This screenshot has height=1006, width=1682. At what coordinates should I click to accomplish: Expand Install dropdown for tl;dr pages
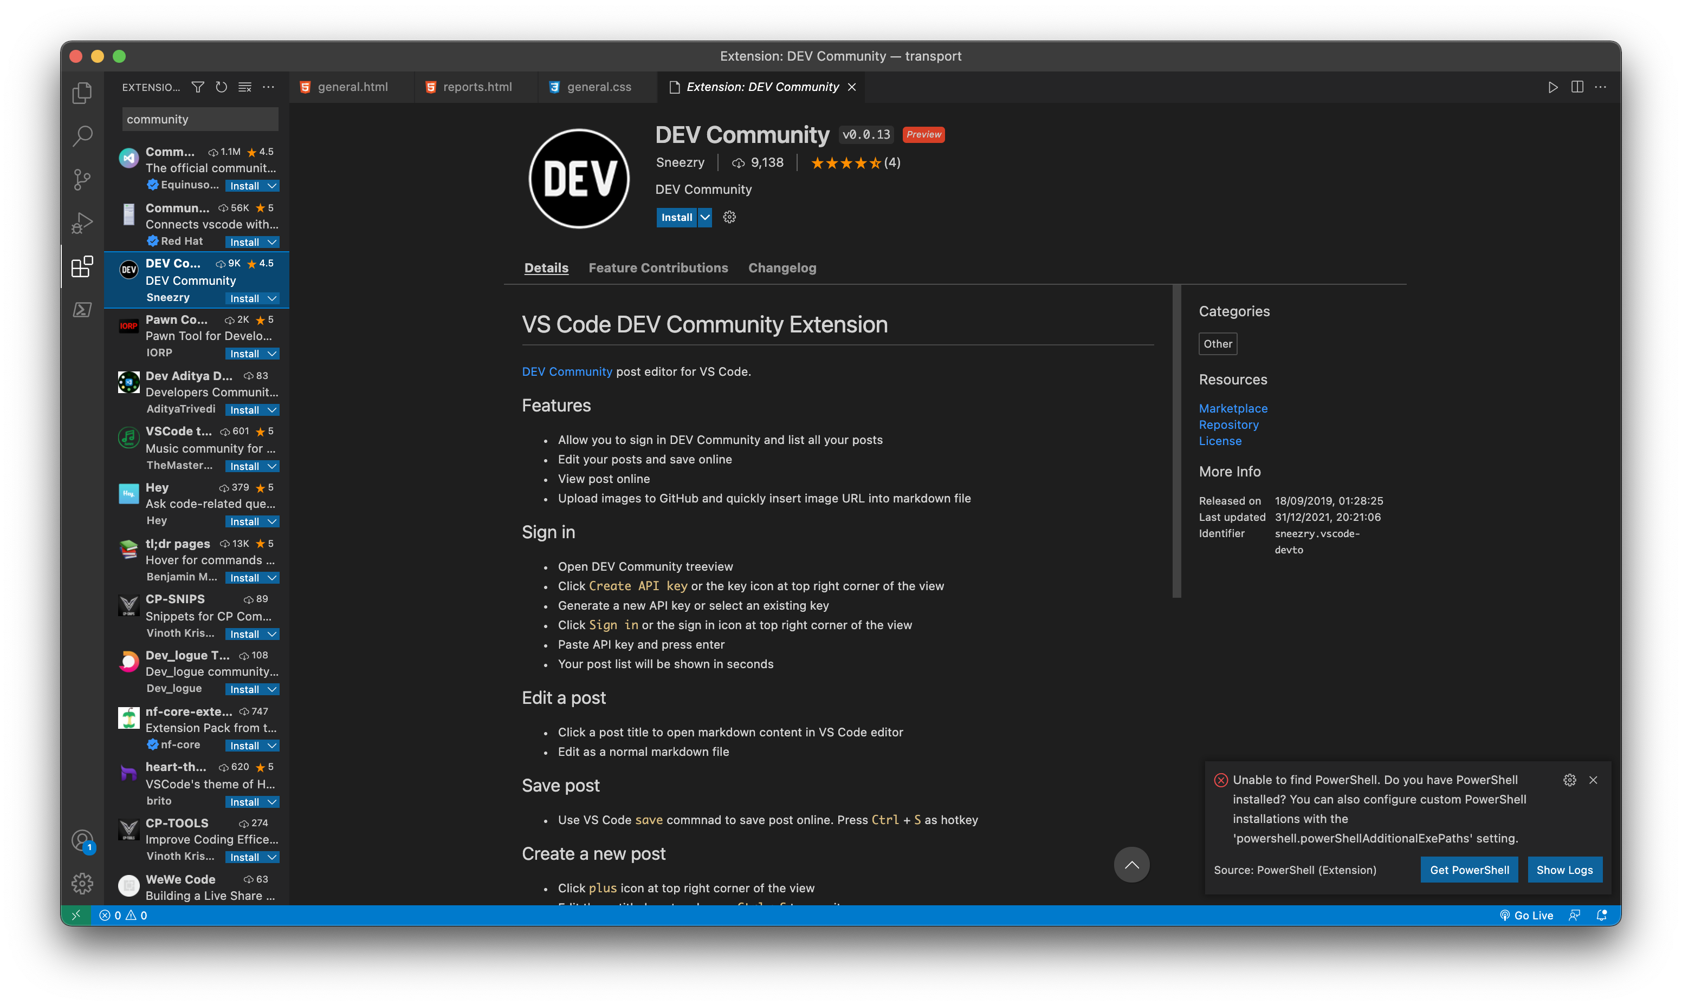tap(272, 578)
